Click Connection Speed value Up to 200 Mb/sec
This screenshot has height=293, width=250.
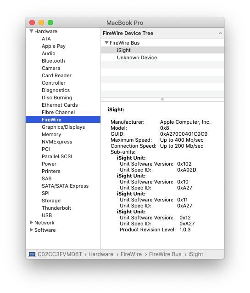(182, 146)
